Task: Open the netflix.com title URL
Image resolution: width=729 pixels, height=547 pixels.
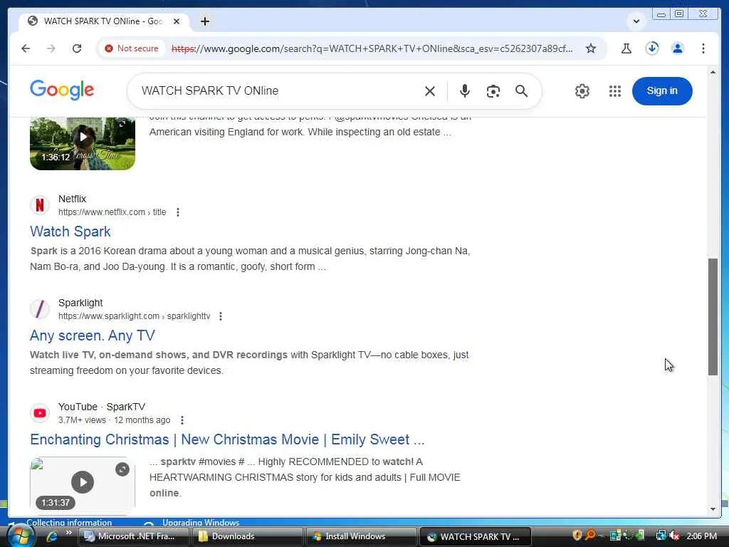Action: (x=112, y=212)
